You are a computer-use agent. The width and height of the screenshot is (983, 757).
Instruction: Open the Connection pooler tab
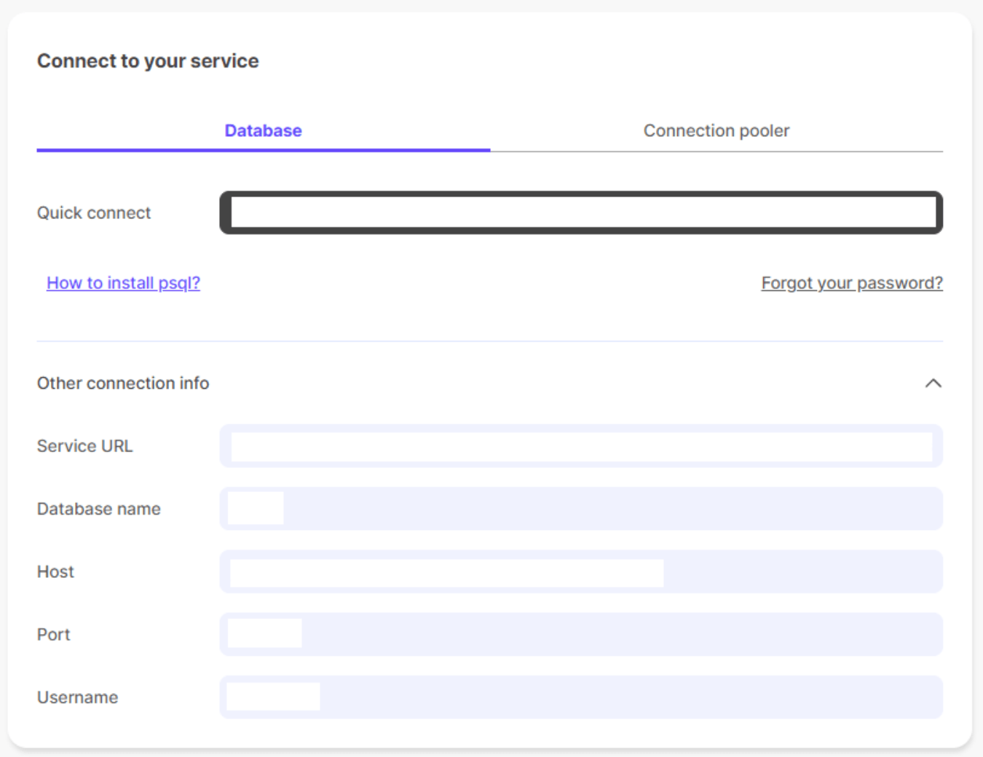(x=716, y=131)
